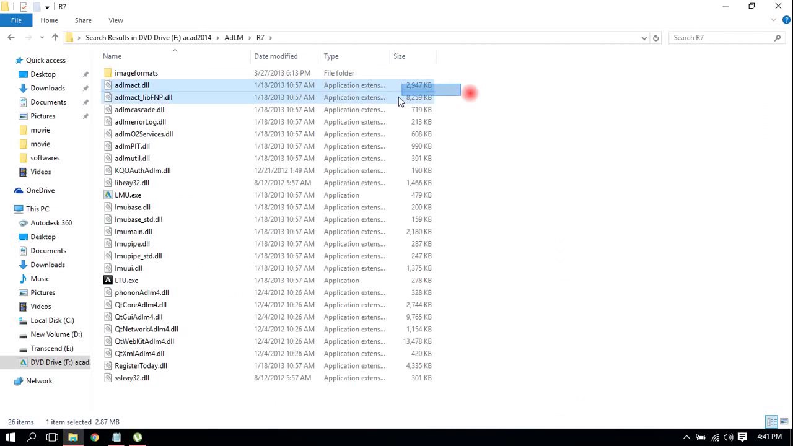Viewport: 793px width, 446px height.
Task: Select ssleay32.dll file
Action: coord(132,378)
